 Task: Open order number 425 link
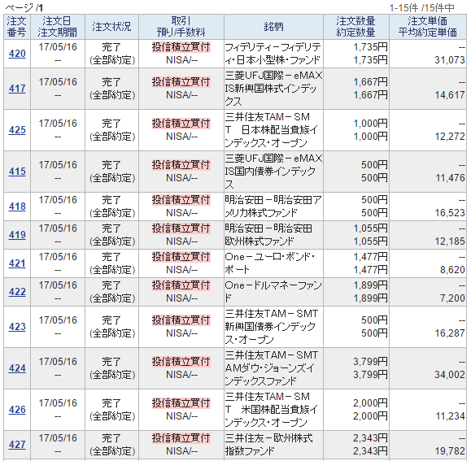pyautogui.click(x=17, y=130)
